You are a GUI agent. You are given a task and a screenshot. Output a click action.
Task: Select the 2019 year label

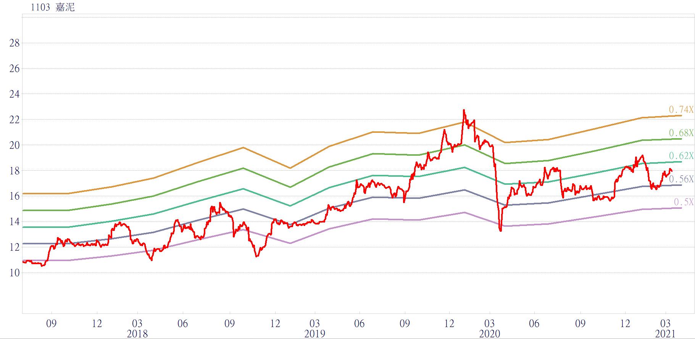pyautogui.click(x=315, y=334)
